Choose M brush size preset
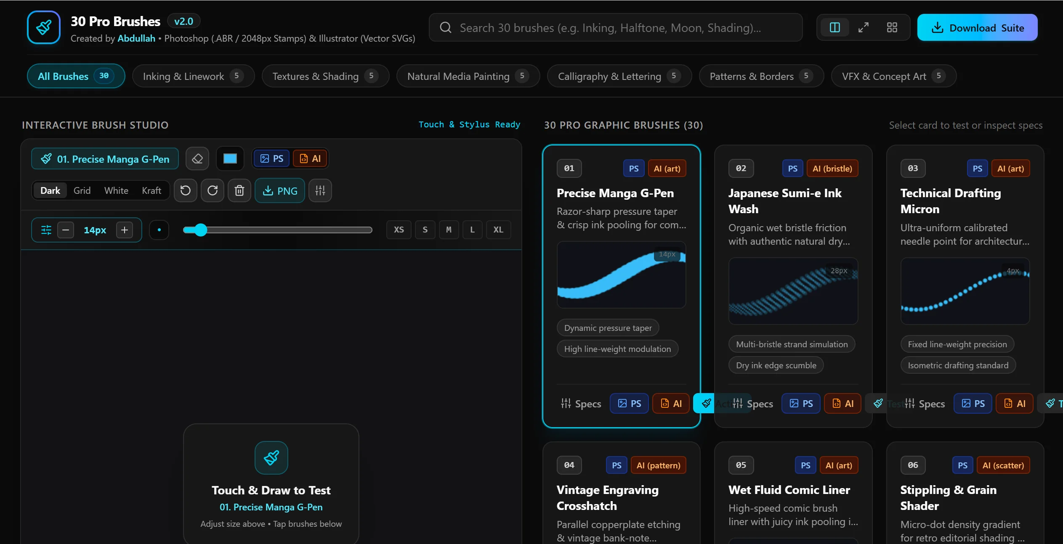Viewport: 1063px width, 544px height. coord(449,230)
